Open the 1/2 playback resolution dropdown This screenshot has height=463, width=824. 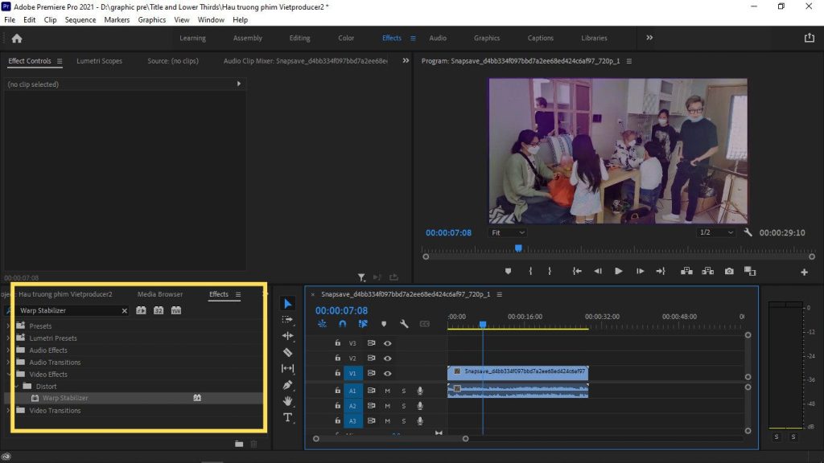tap(715, 232)
